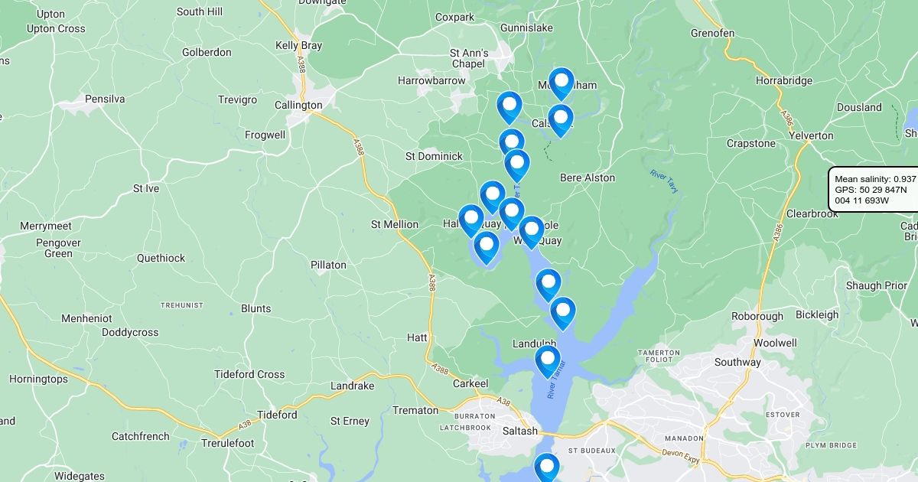Click the Mean salinity info tooltip
This screenshot has height=482, width=918.
click(873, 190)
